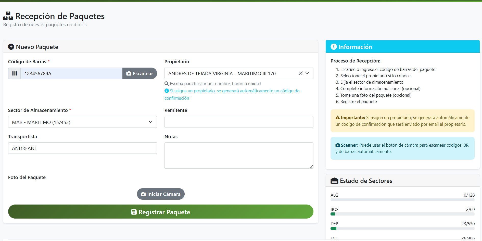Click the 'Proceso de Recepción:' heading

(x=355, y=61)
